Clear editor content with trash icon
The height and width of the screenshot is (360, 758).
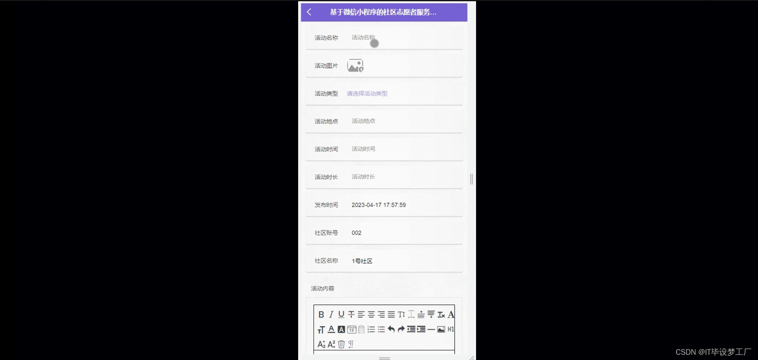click(x=342, y=344)
